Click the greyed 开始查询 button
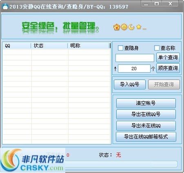The width and height of the screenshot is (184, 173). [164, 84]
